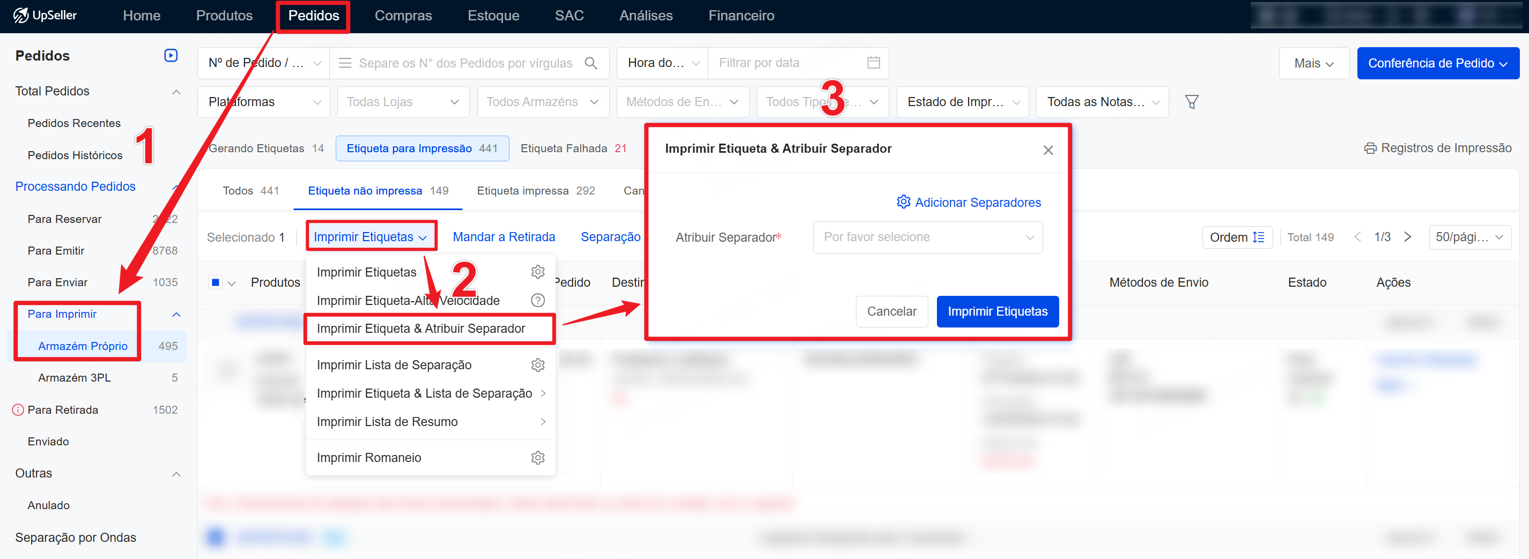Toggle the select-all checkbox in table header
Viewport: 1529px width, 559px height.
(x=216, y=282)
